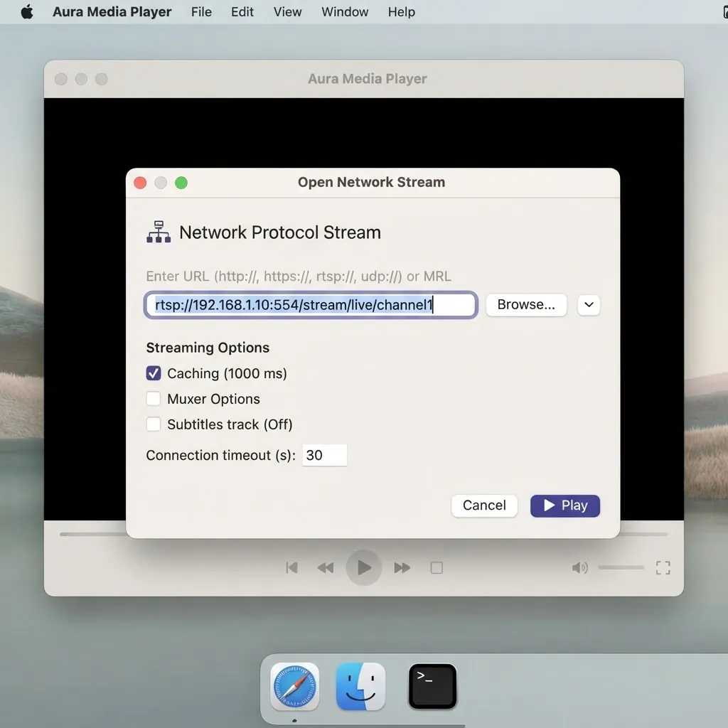The image size is (728, 728).
Task: Open the File menu
Action: tap(201, 11)
